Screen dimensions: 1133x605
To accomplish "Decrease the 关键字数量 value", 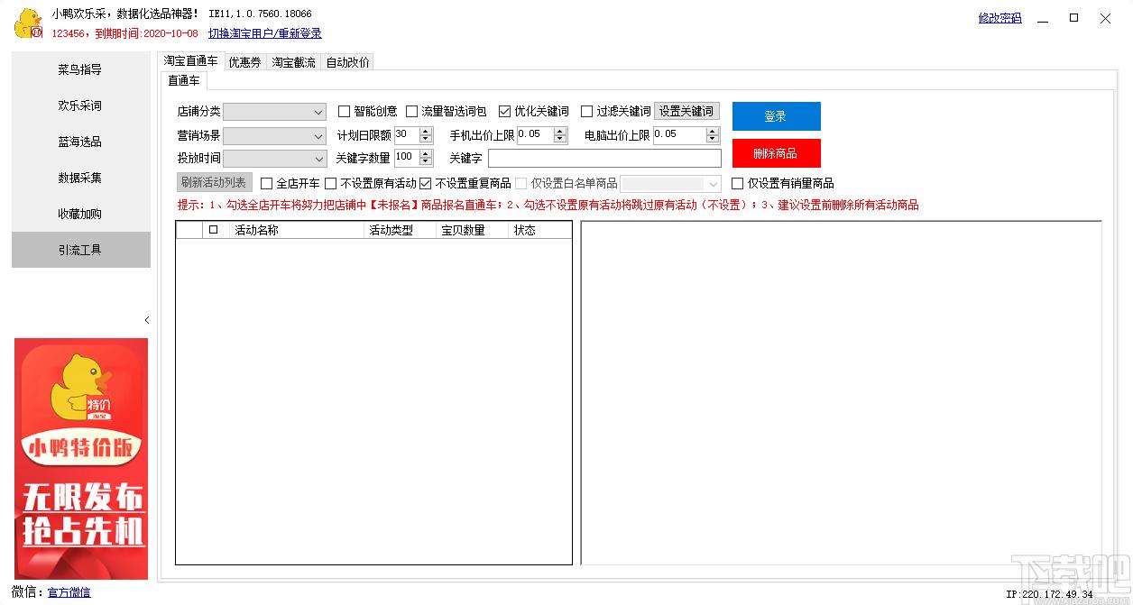I will point(426,161).
